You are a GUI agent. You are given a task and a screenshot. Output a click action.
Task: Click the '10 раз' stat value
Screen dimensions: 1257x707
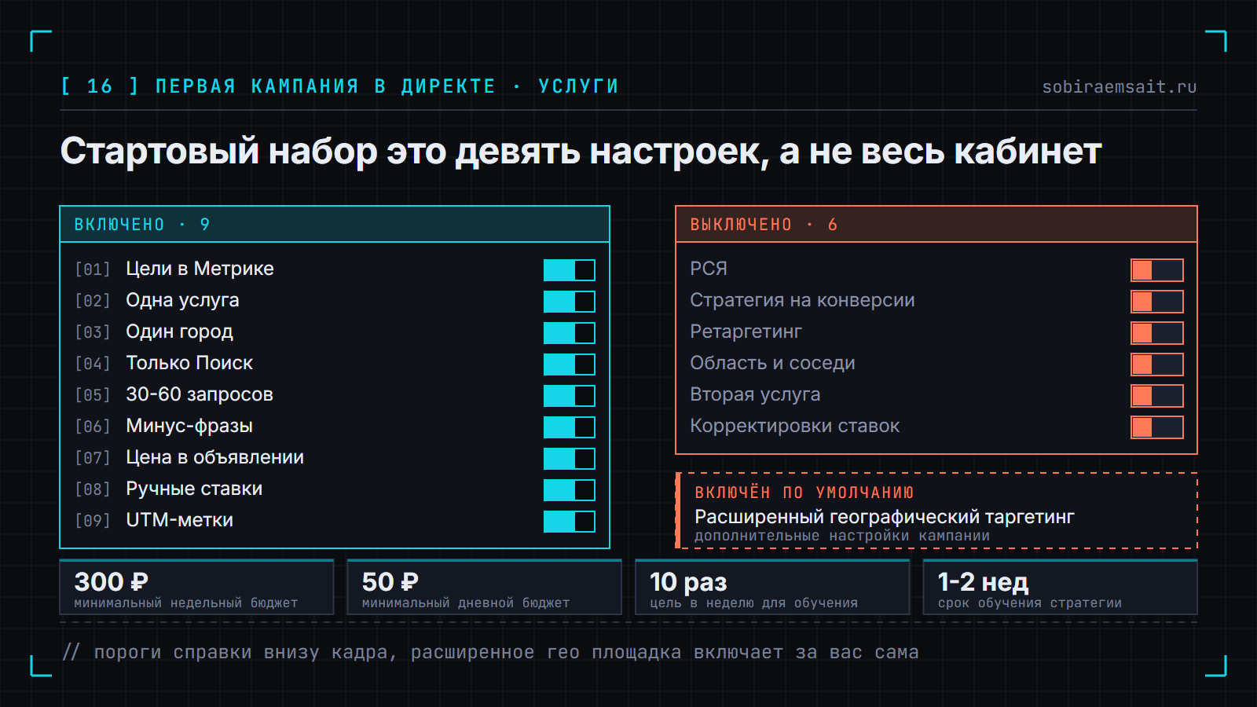click(x=688, y=582)
